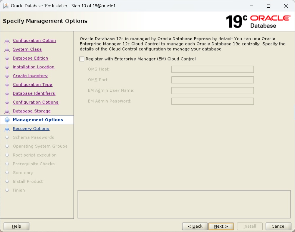Go to Database Edition step
This screenshot has width=295, height=232.
30,58
